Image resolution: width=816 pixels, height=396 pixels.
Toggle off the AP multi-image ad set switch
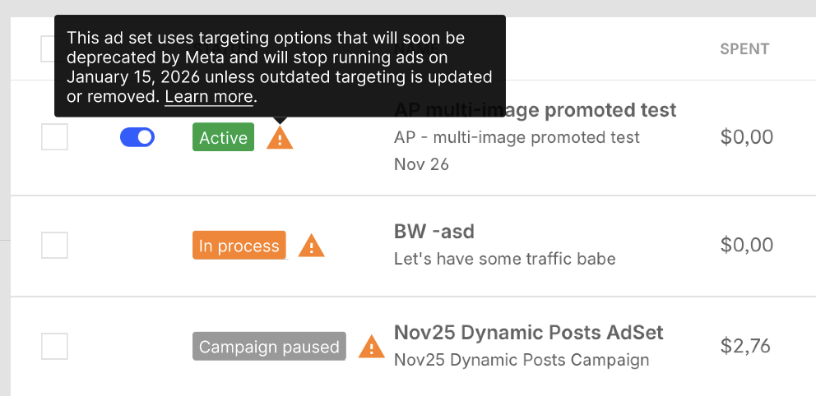(137, 137)
